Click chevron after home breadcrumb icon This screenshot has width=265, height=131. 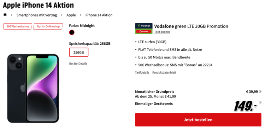12,15
